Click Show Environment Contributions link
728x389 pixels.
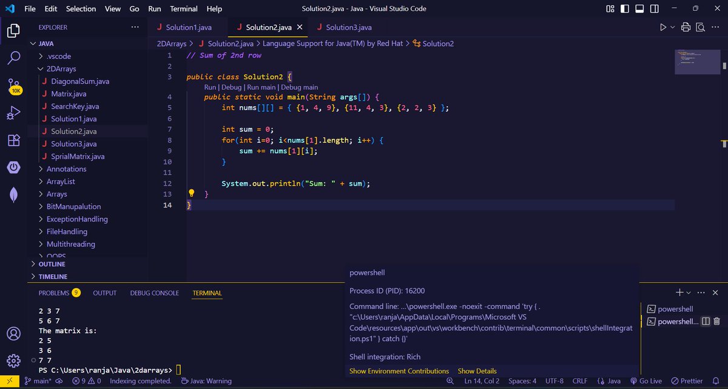[x=399, y=371]
